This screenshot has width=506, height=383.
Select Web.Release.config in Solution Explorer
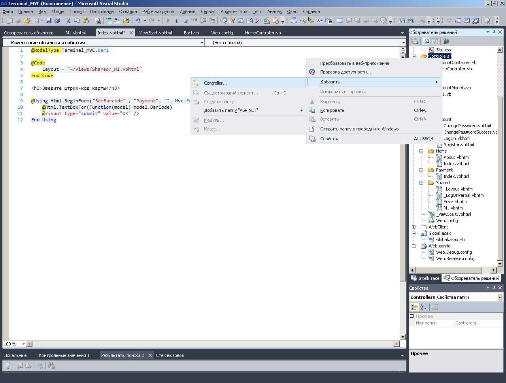point(455,258)
